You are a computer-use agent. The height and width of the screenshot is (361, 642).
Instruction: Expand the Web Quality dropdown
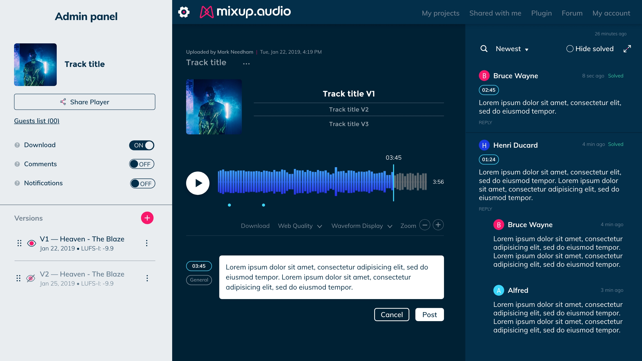pyautogui.click(x=300, y=226)
